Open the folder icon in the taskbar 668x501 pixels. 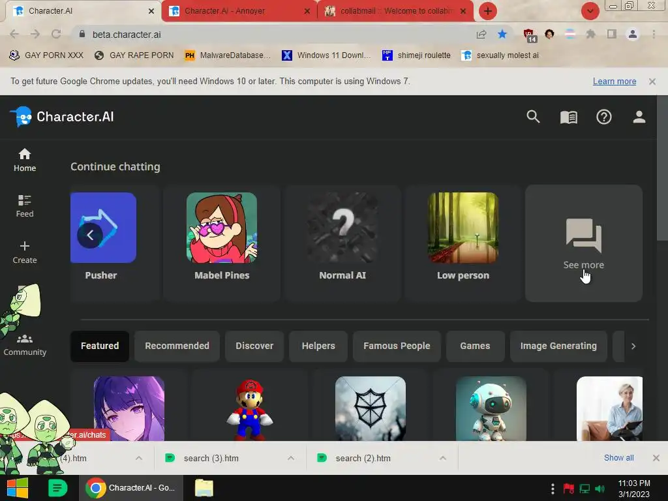[x=204, y=488]
